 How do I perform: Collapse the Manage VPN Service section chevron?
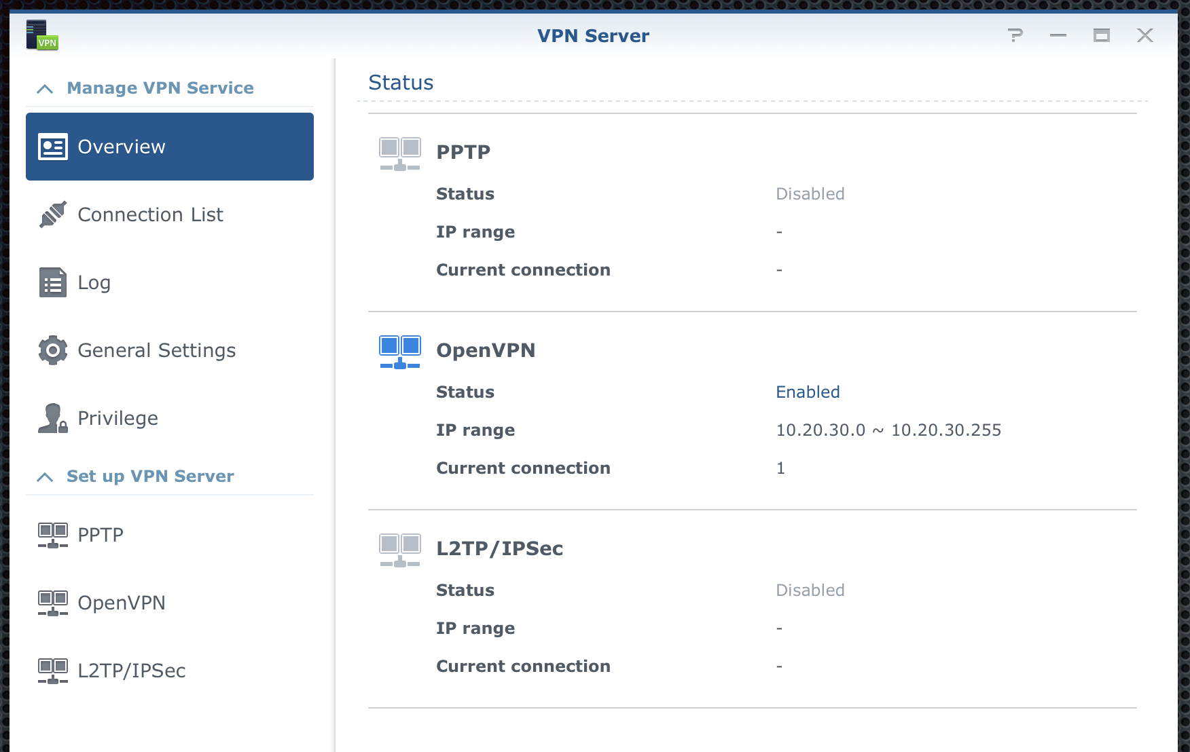45,89
